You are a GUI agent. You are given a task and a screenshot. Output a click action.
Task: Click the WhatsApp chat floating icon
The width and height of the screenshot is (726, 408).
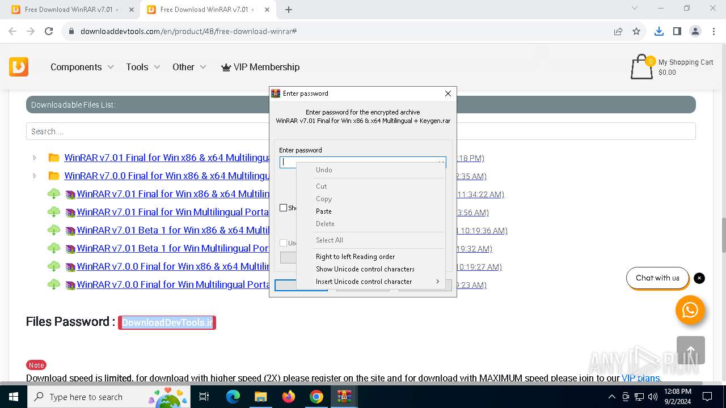[690, 310]
